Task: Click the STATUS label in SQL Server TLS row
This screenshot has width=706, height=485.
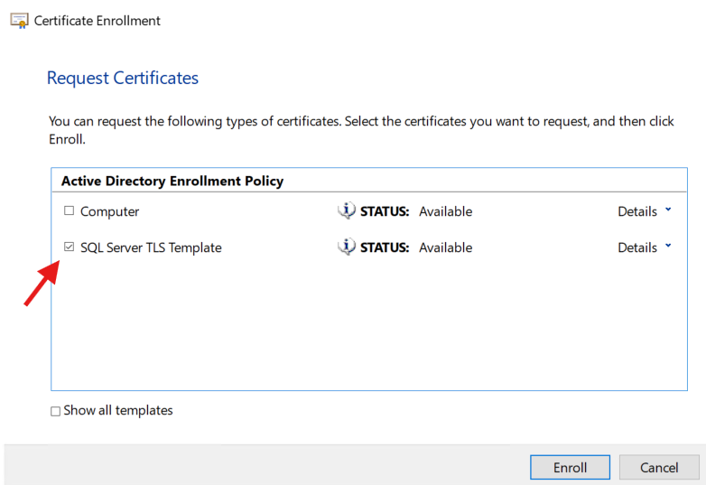Action: pos(385,247)
